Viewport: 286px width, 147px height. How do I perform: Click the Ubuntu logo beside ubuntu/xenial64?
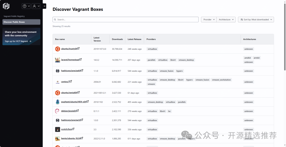[x=58, y=93]
